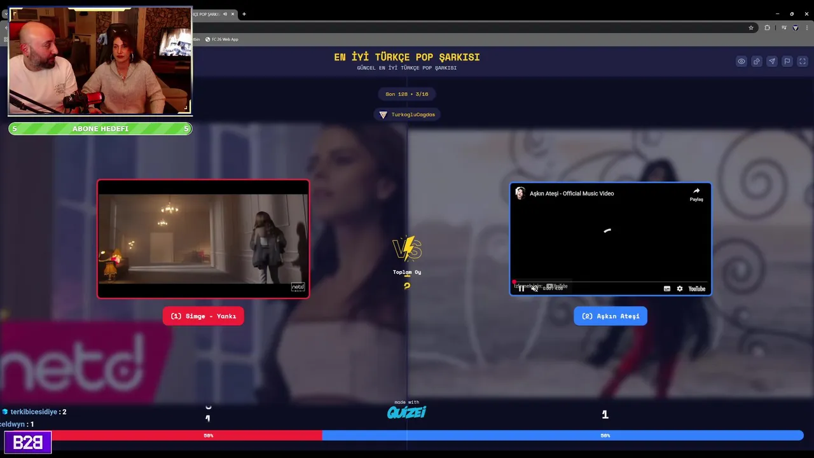
Task: Open the FC 26 Web App bookmark
Action: click(x=222, y=39)
